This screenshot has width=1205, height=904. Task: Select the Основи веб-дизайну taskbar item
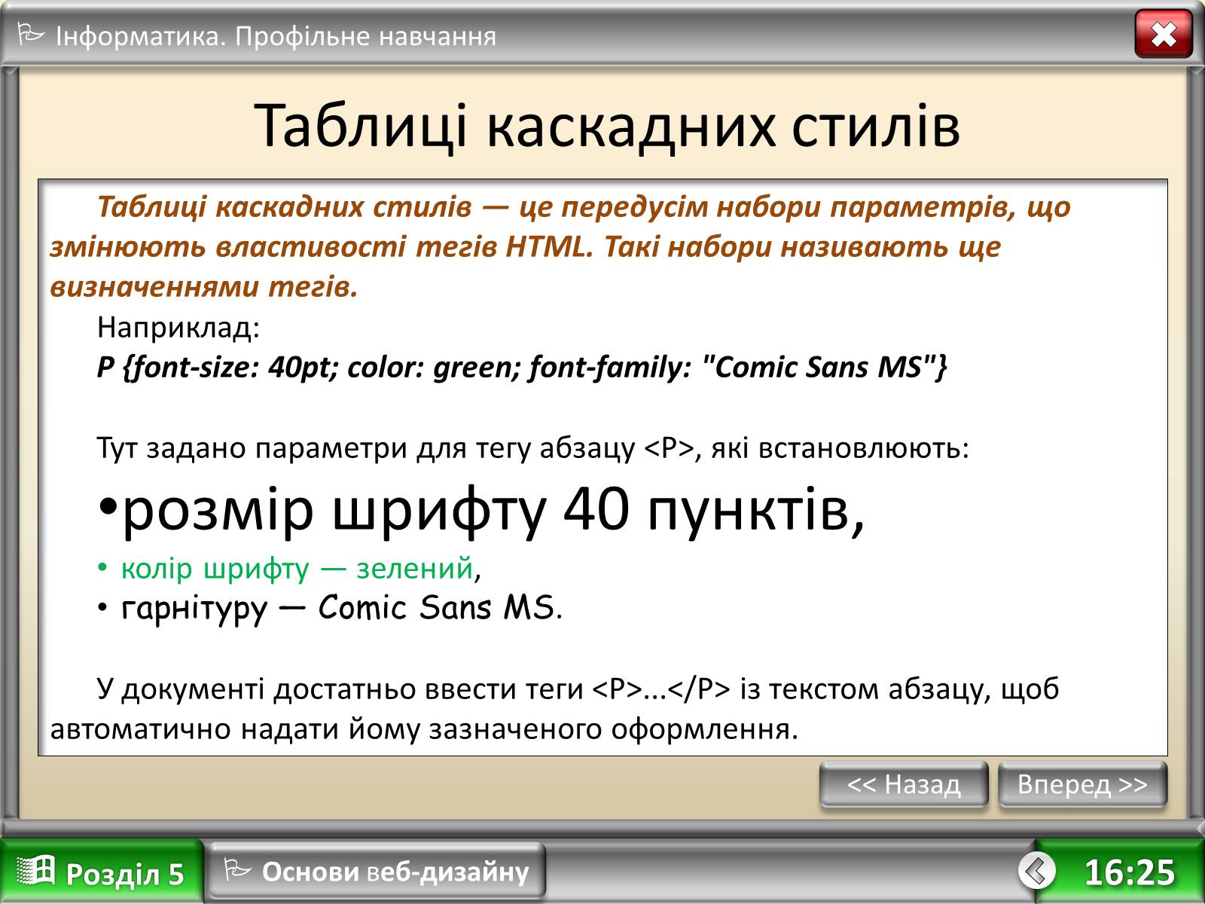coord(376,872)
